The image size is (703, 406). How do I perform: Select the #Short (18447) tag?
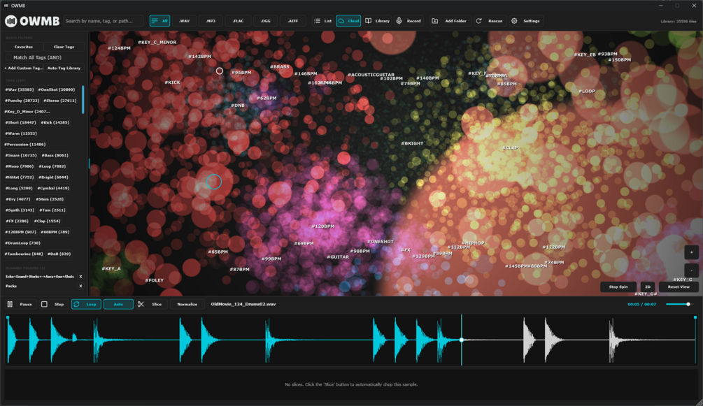pos(20,122)
